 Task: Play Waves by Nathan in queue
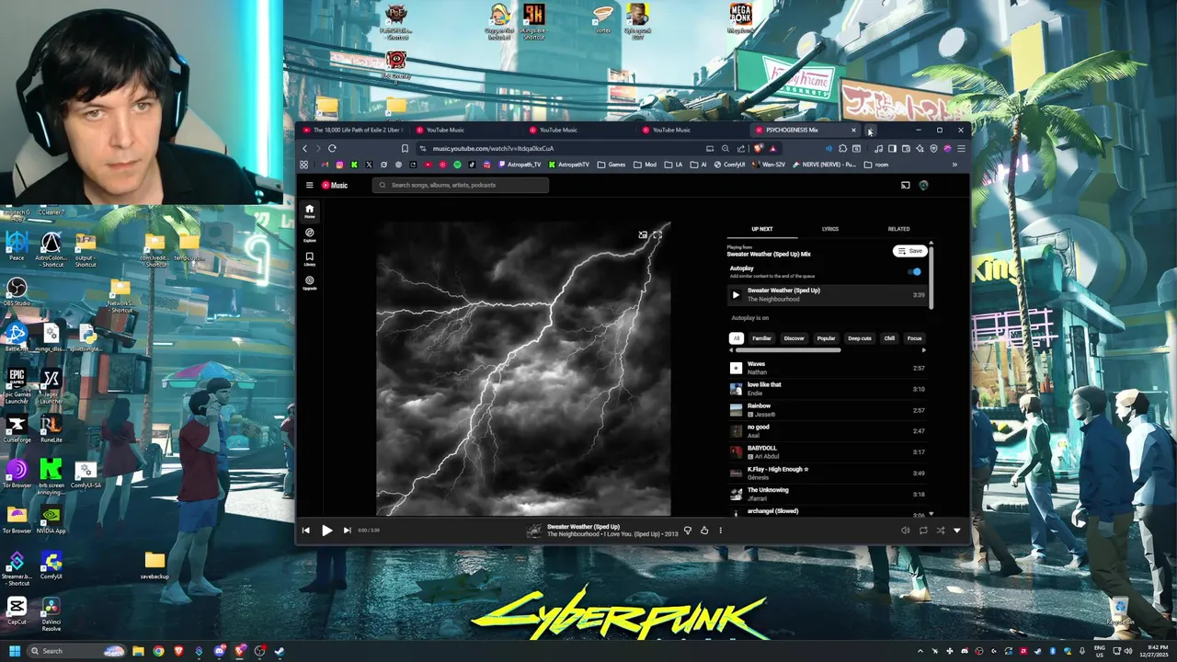pos(828,368)
